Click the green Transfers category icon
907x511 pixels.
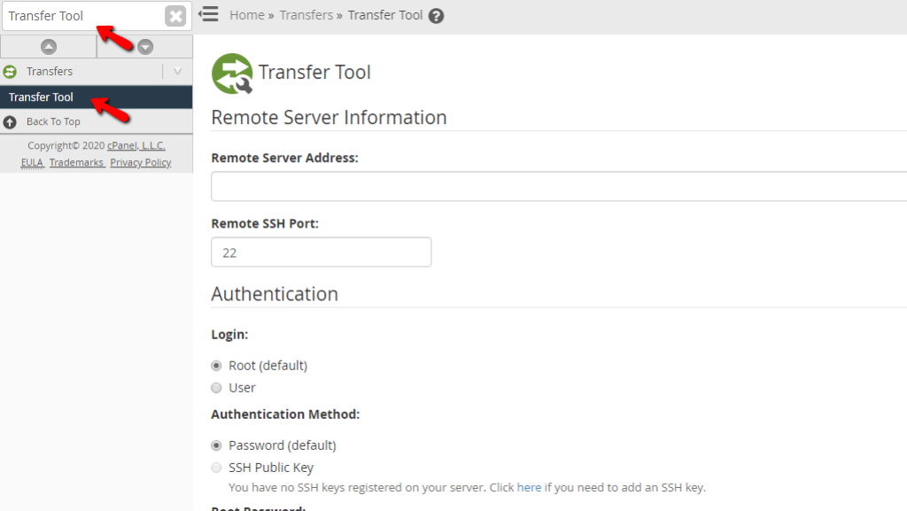click(10, 72)
